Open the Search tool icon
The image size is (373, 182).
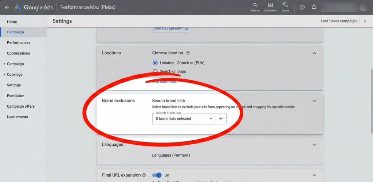[x=255, y=5]
